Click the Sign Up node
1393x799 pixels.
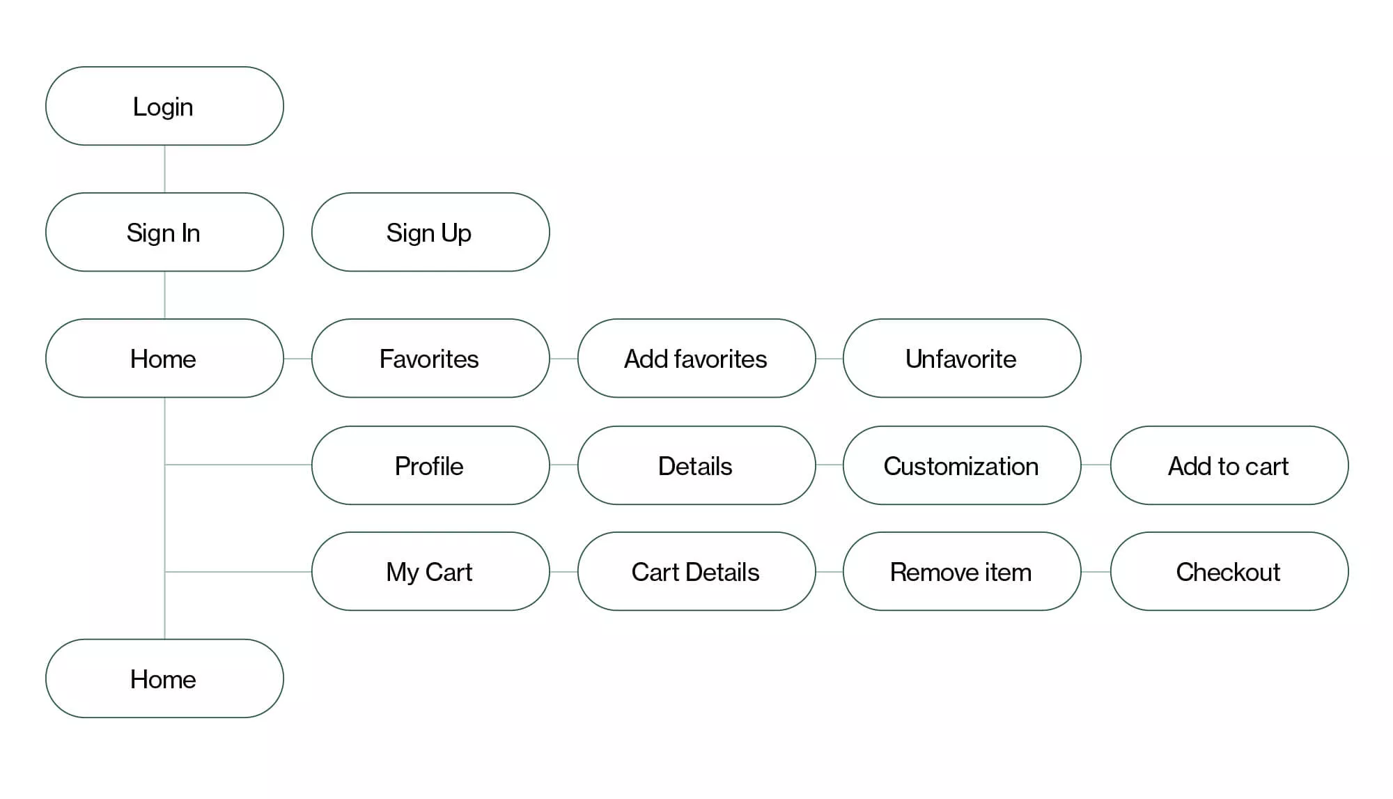pyautogui.click(x=430, y=233)
